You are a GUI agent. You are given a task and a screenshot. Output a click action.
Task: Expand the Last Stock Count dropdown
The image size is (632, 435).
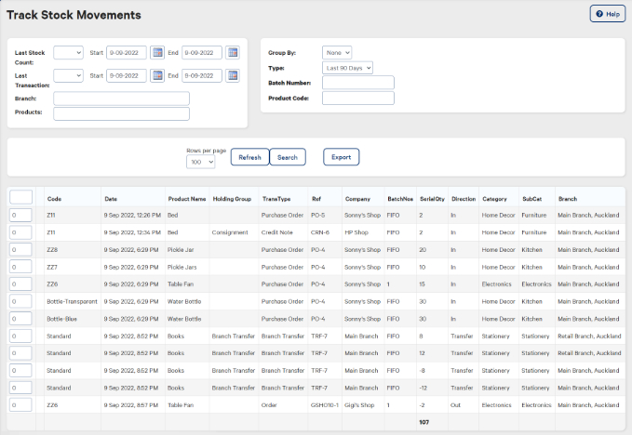(68, 52)
